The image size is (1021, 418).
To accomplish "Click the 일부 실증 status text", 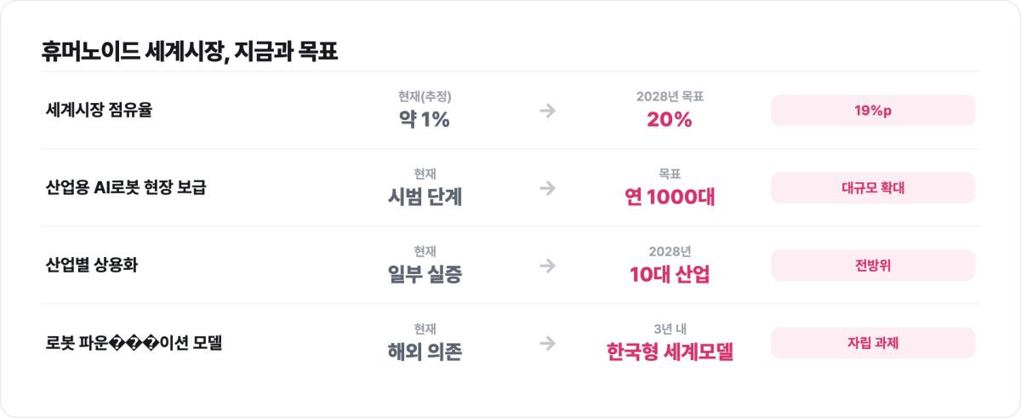I will coord(425,275).
